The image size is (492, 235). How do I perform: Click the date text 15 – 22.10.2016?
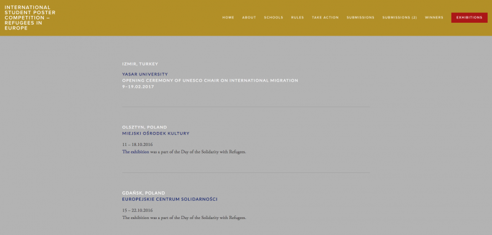click(137, 210)
